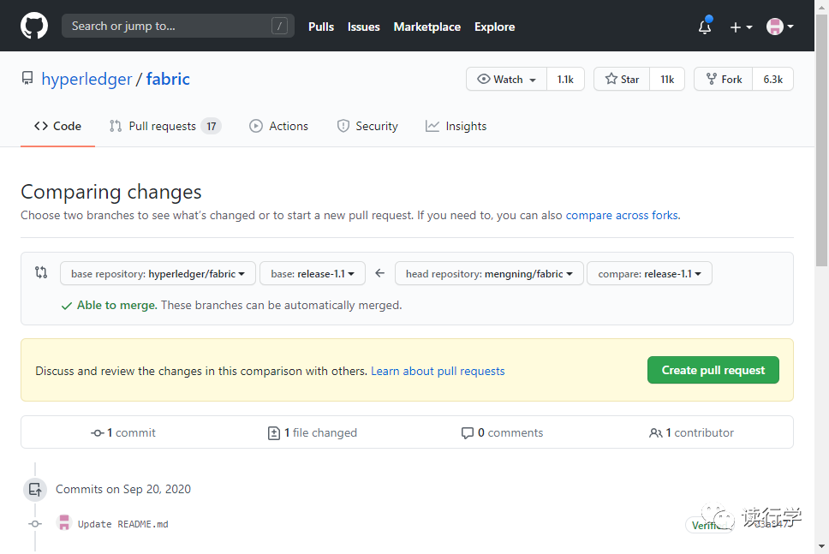
Task: Click the star icon on Star button
Action: [611, 79]
